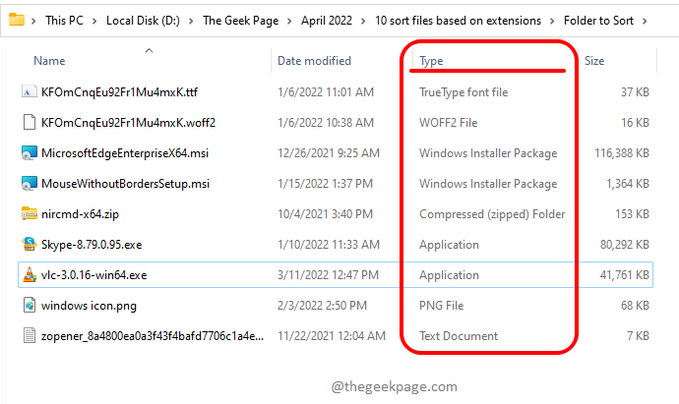Image resolution: width=679 pixels, height=404 pixels.
Task: Click the woff2 file icon
Action: point(29,123)
